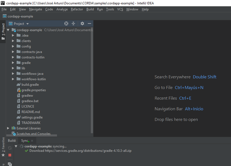Collapse all nodes in Project panel
Screen dimensions: 231x166
click(x=73, y=24)
